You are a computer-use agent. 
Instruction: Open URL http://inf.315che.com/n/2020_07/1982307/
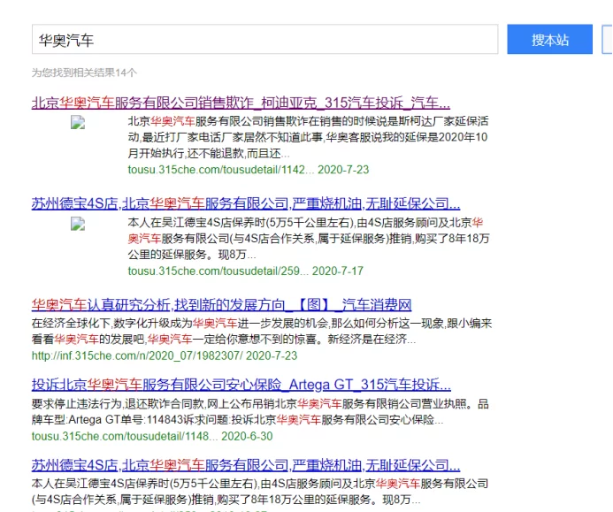(x=137, y=355)
